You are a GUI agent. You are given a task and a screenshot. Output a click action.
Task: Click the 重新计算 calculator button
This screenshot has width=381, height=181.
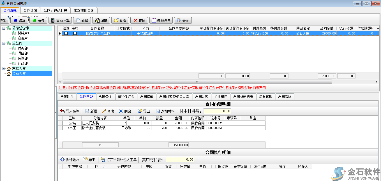pos(60,20)
